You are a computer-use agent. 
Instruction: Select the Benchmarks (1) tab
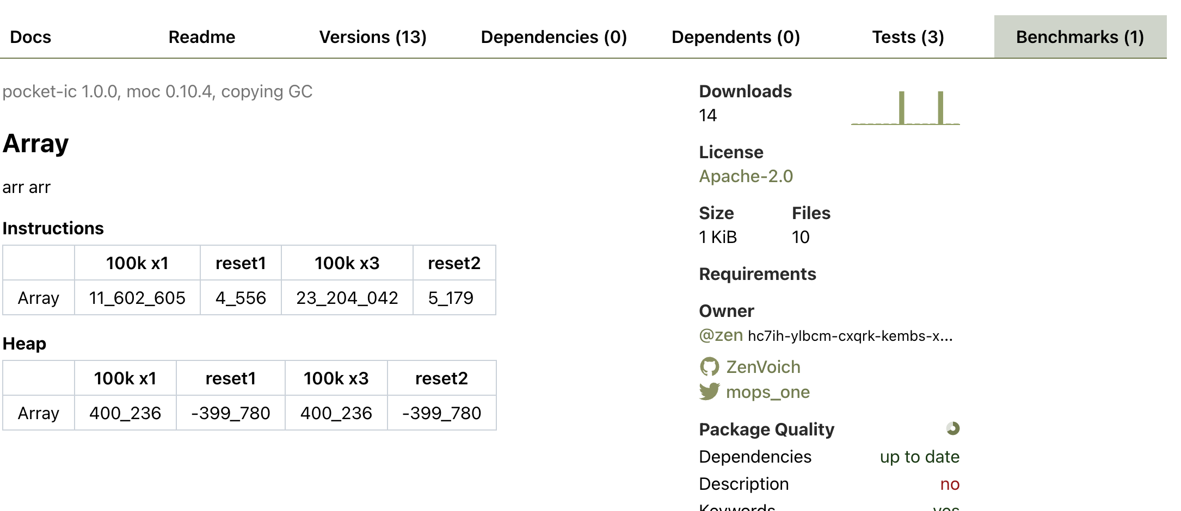click(x=1080, y=37)
